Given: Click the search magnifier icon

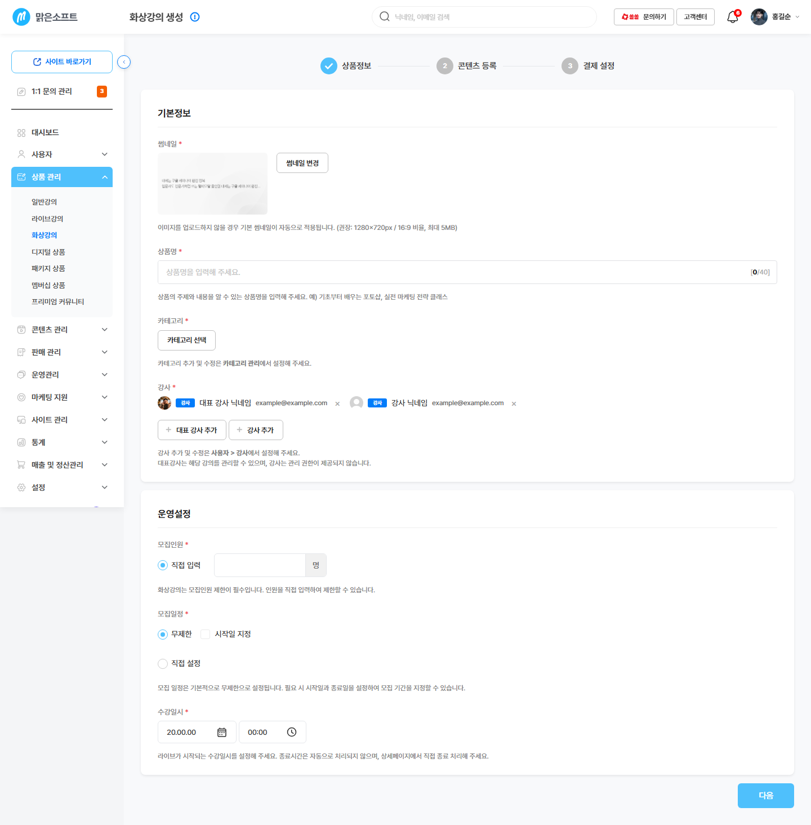Looking at the screenshot, I should click(385, 16).
